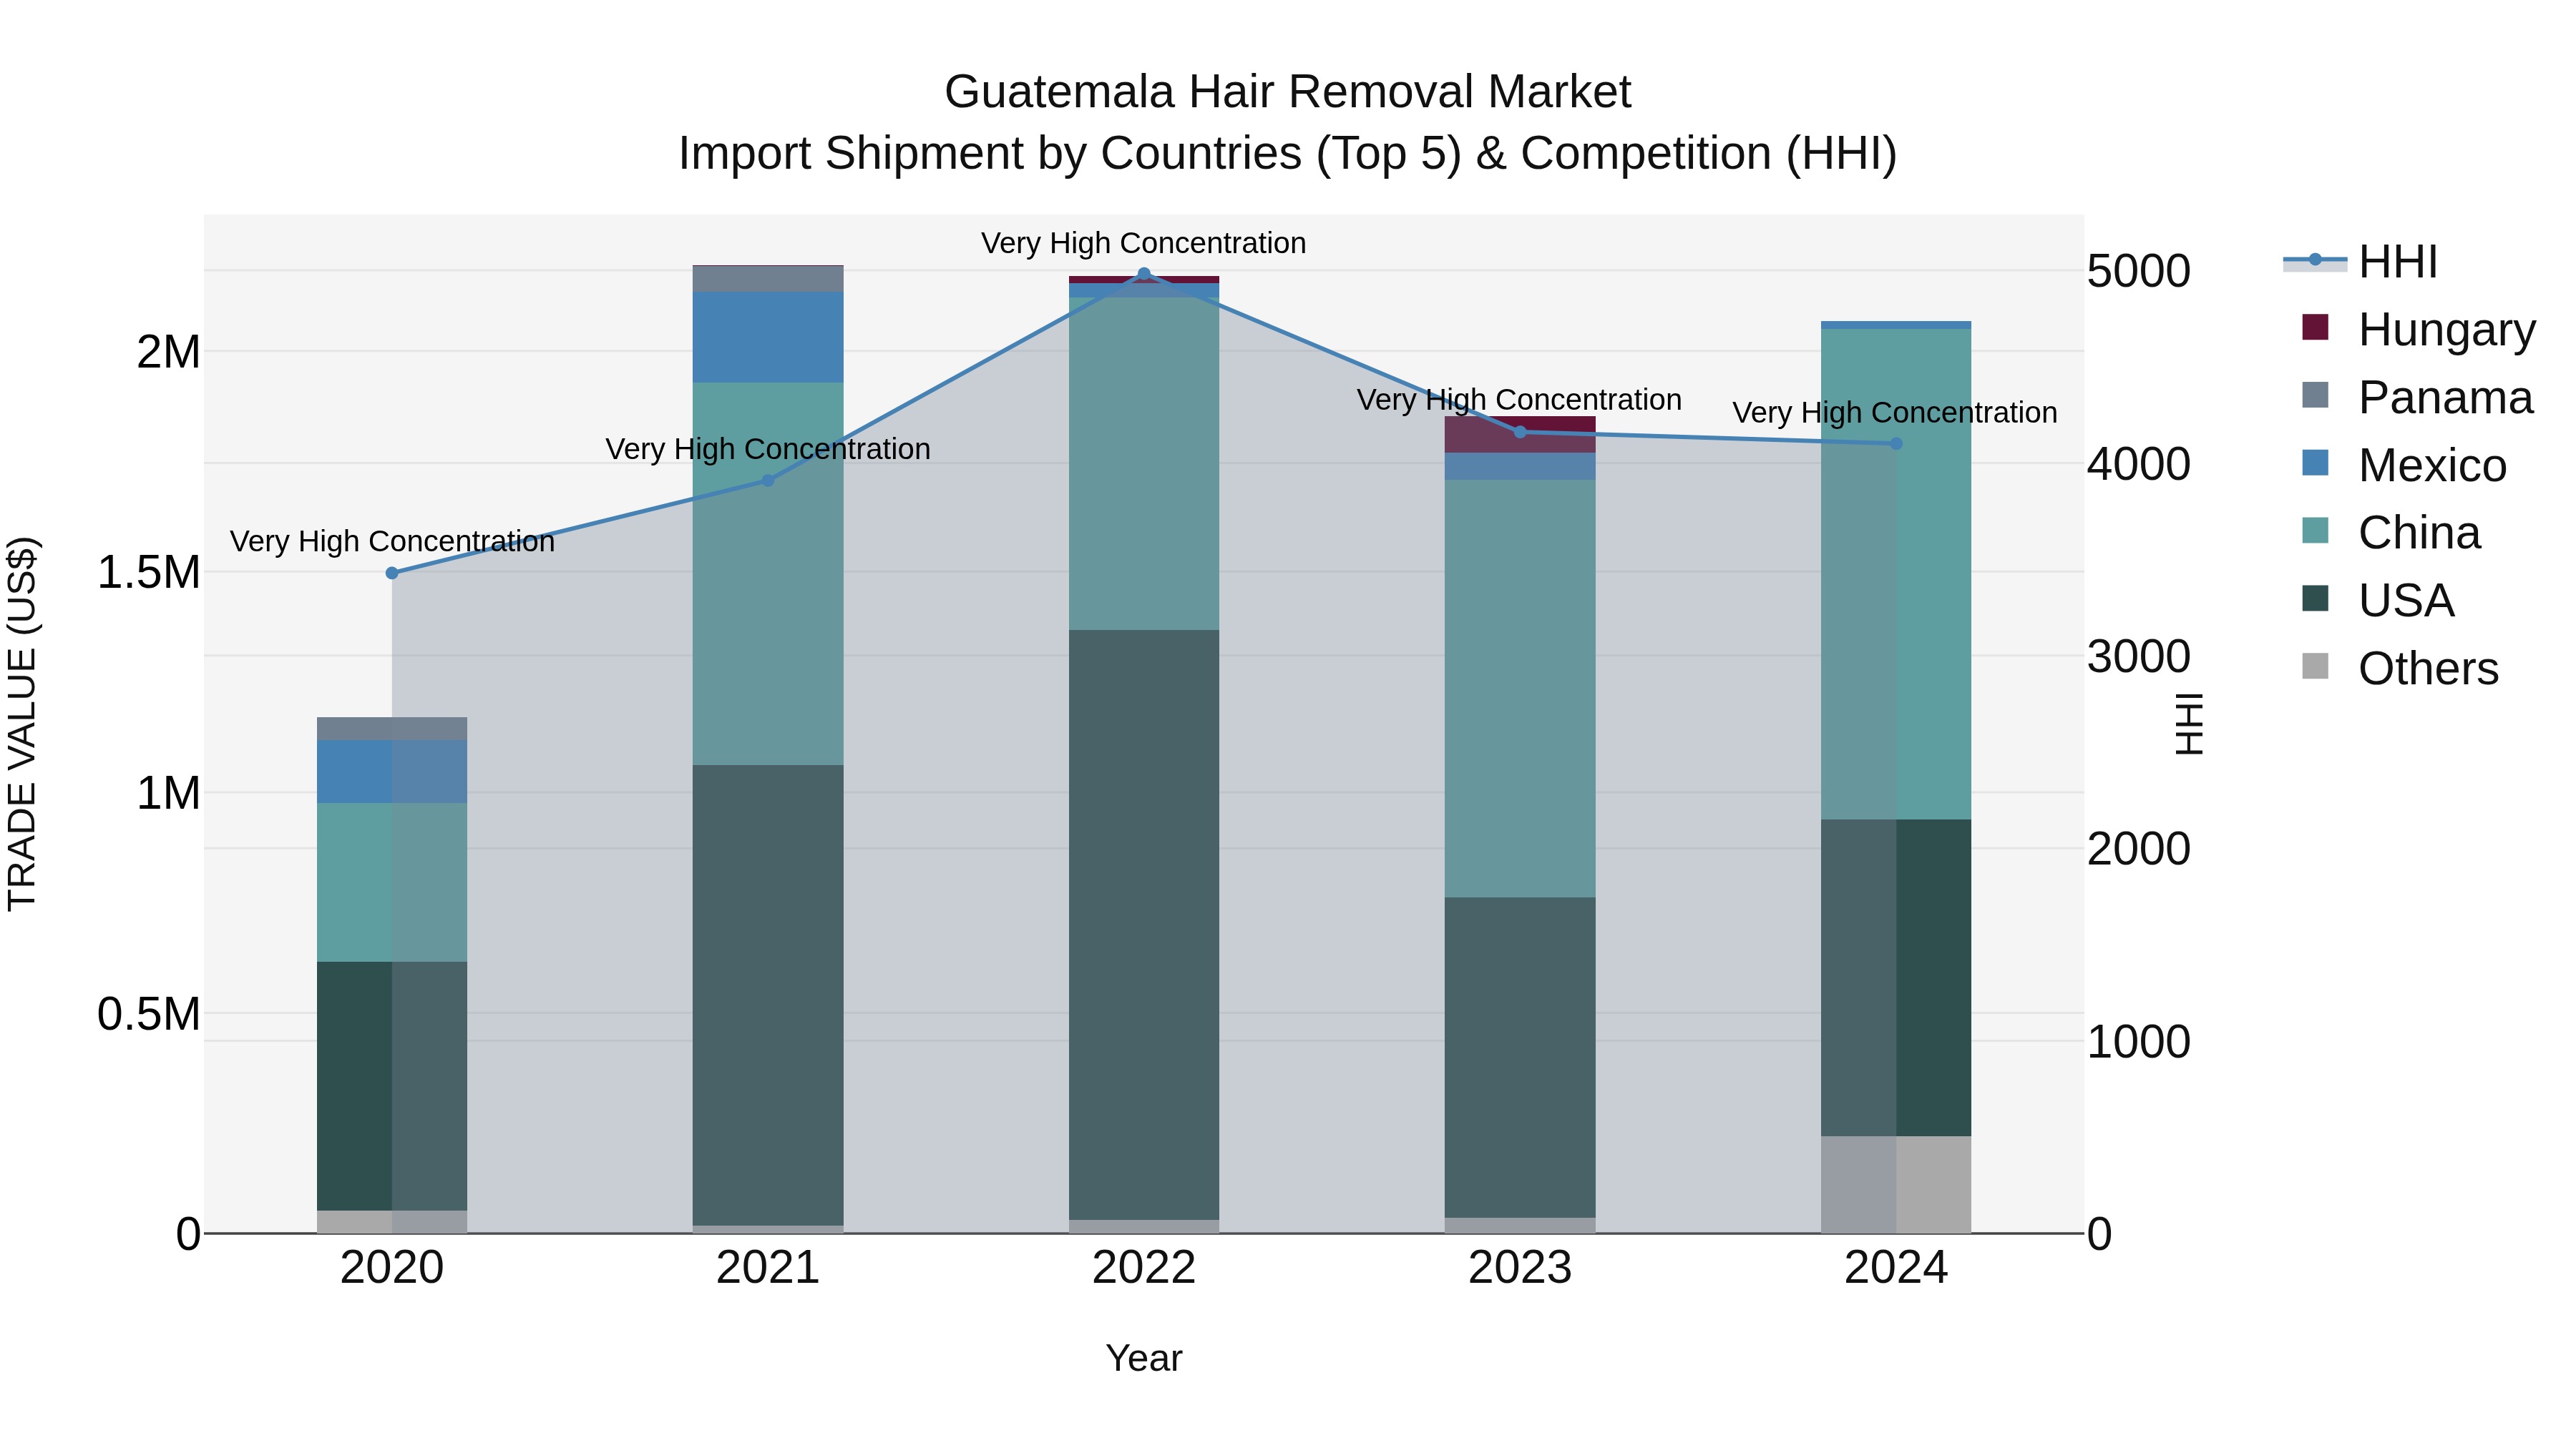Image resolution: width=2576 pixels, height=1448 pixels.
Task: Click the 2021 x-axis year label
Action: point(768,1268)
